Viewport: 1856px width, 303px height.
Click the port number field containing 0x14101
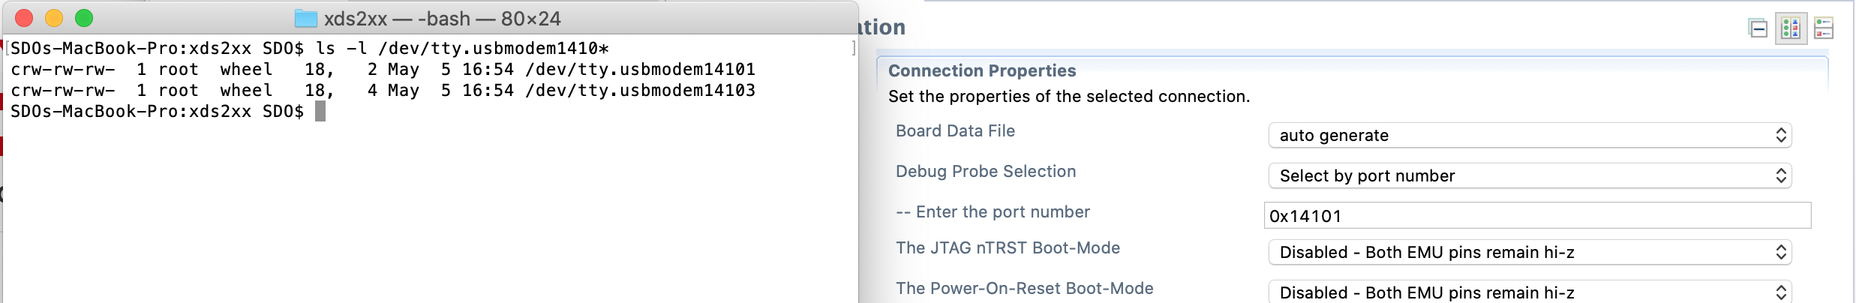pyautogui.click(x=1537, y=216)
